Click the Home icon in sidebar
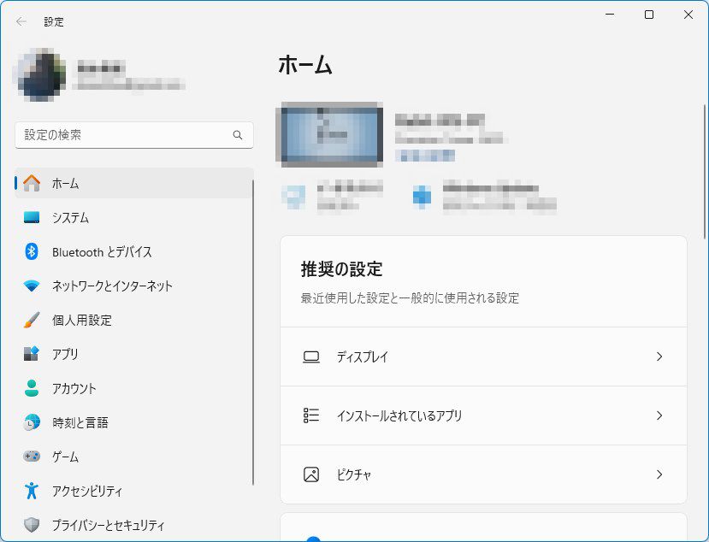This screenshot has height=542, width=709. [32, 183]
